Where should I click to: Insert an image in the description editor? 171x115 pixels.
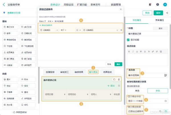(x=161, y=52)
